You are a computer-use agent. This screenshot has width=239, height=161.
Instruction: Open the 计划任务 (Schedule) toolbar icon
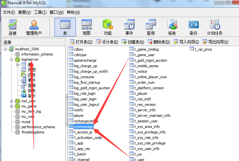[x=215, y=27]
